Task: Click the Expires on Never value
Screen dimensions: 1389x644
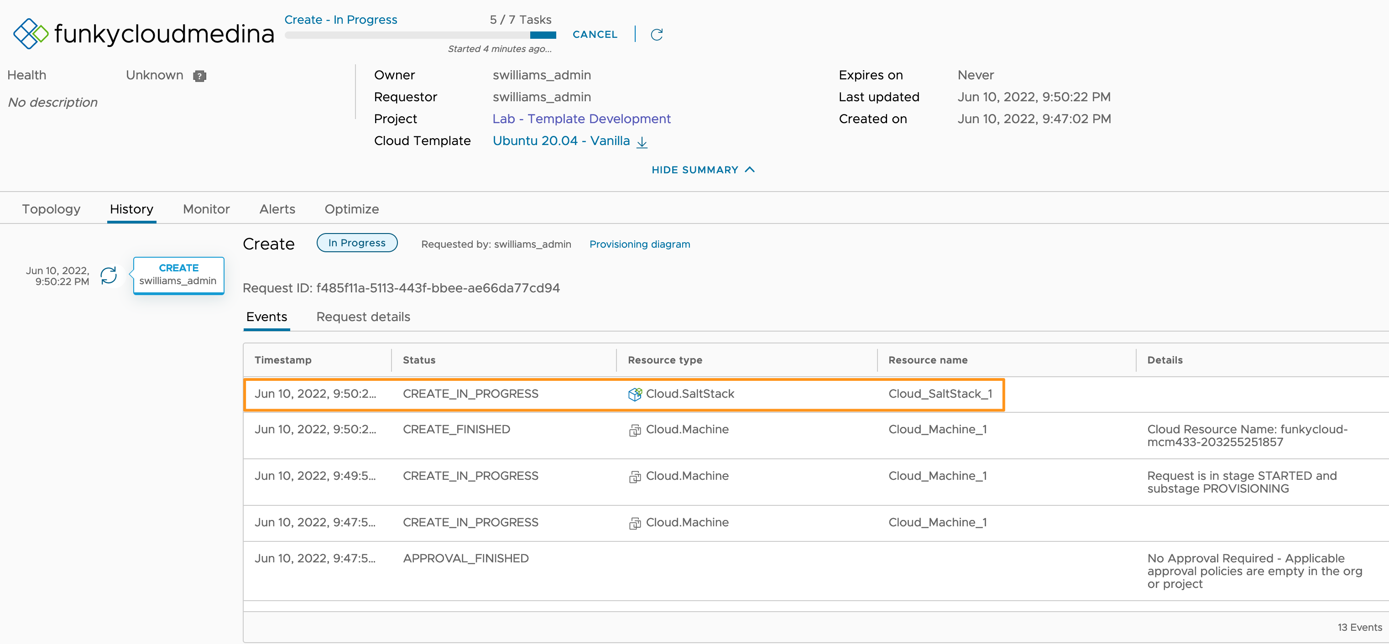Action: (976, 75)
